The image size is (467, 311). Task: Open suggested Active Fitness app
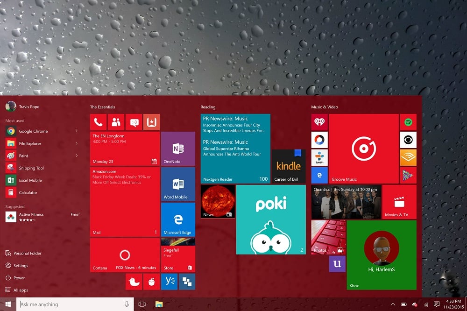click(x=42, y=217)
